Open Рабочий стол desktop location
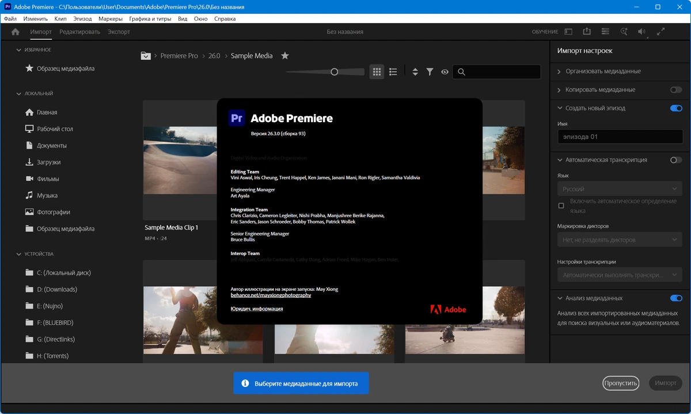Screen dimensions: 691x414 click(x=49, y=129)
